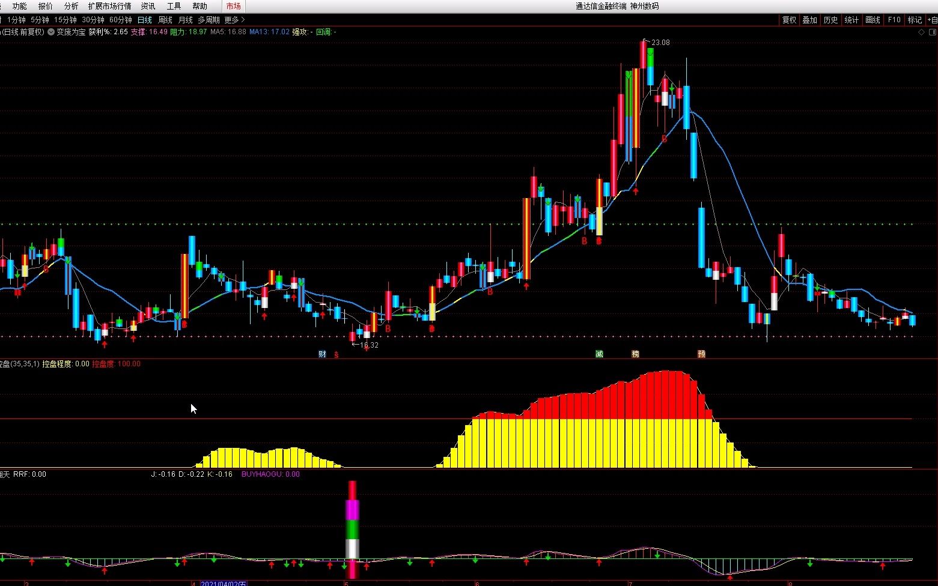Click the +自 add to watchlist button

click(x=932, y=20)
